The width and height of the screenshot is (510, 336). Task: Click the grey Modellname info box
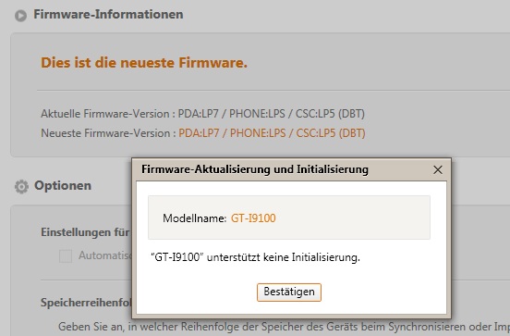coord(289,218)
